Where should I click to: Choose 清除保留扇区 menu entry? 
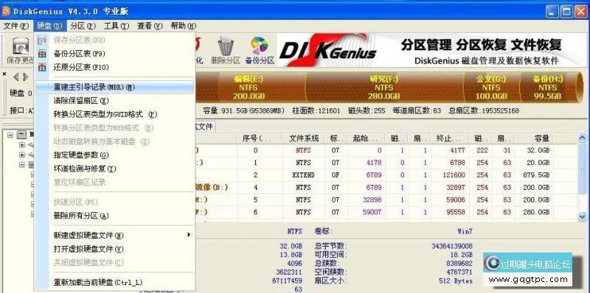tap(115, 100)
